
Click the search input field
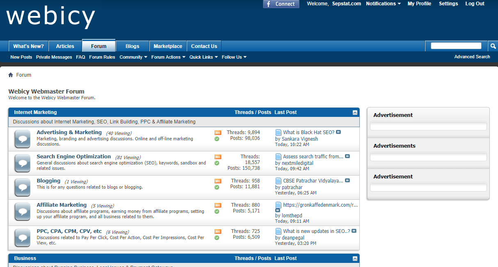pyautogui.click(x=456, y=46)
